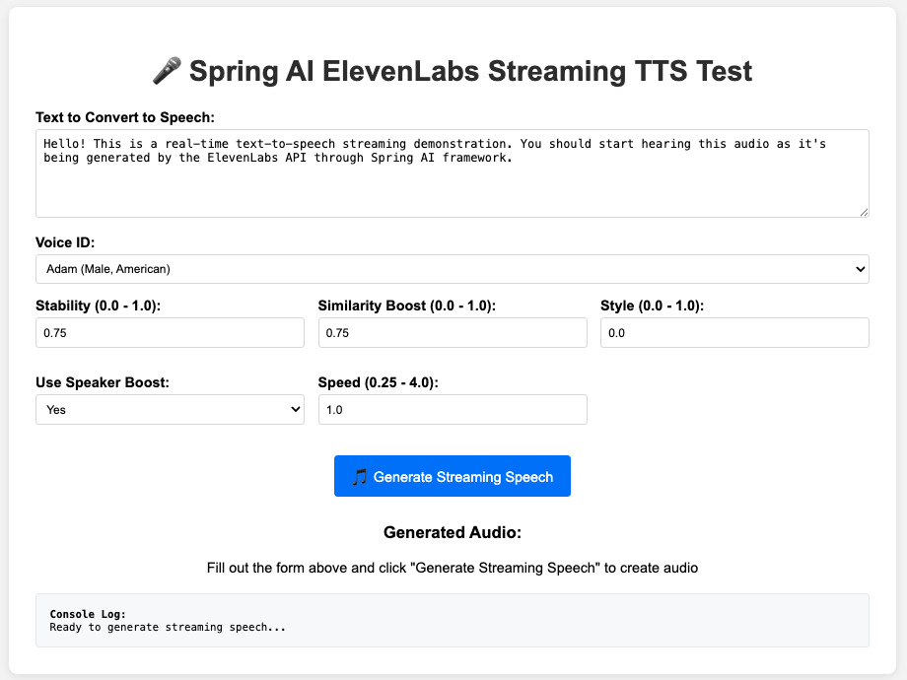Click the Stability value field showing 0.75
This screenshot has height=680, width=907.
point(170,332)
